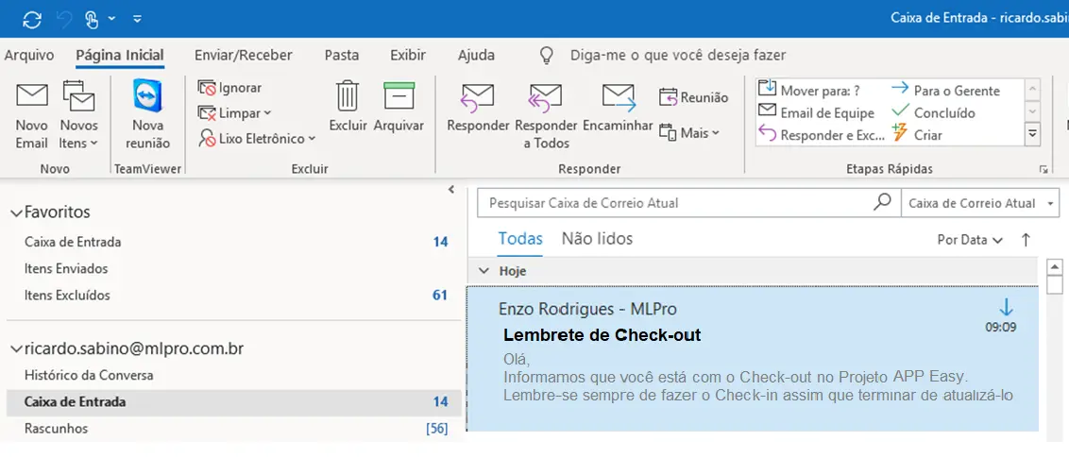Viewport: 1069px width, 458px height.
Task: Open Customize Quick Access Toolbar arrow
Action: coord(137,19)
